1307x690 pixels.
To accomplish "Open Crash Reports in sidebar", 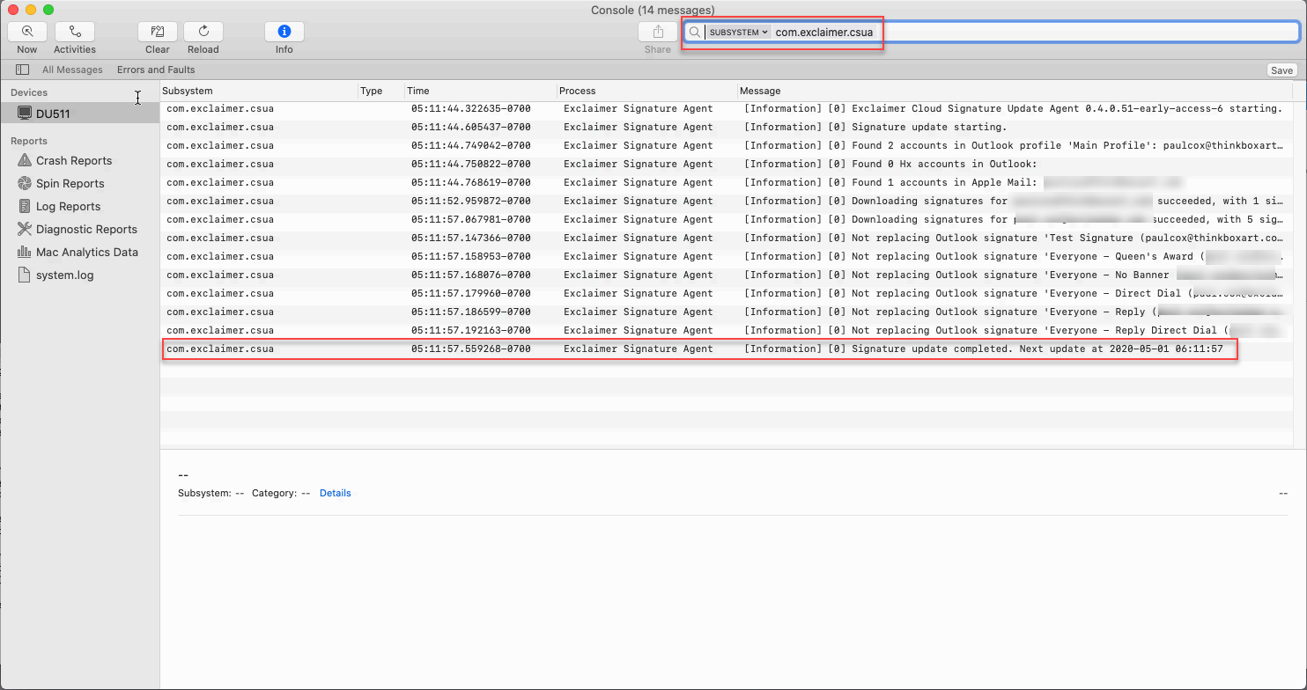I will 74,160.
